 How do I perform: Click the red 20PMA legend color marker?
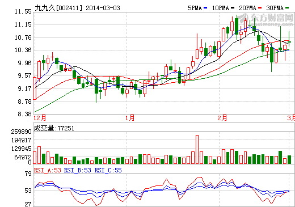260,8
